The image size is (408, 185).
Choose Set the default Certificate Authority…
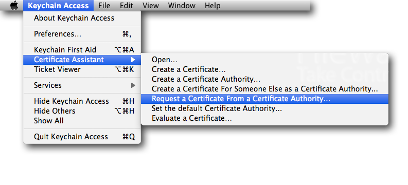click(x=264, y=108)
